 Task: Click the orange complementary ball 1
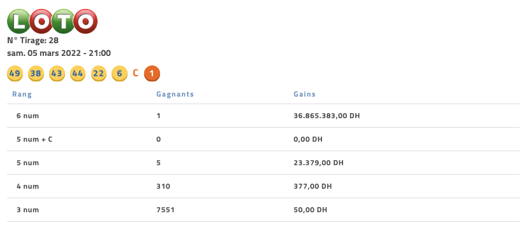(x=152, y=74)
